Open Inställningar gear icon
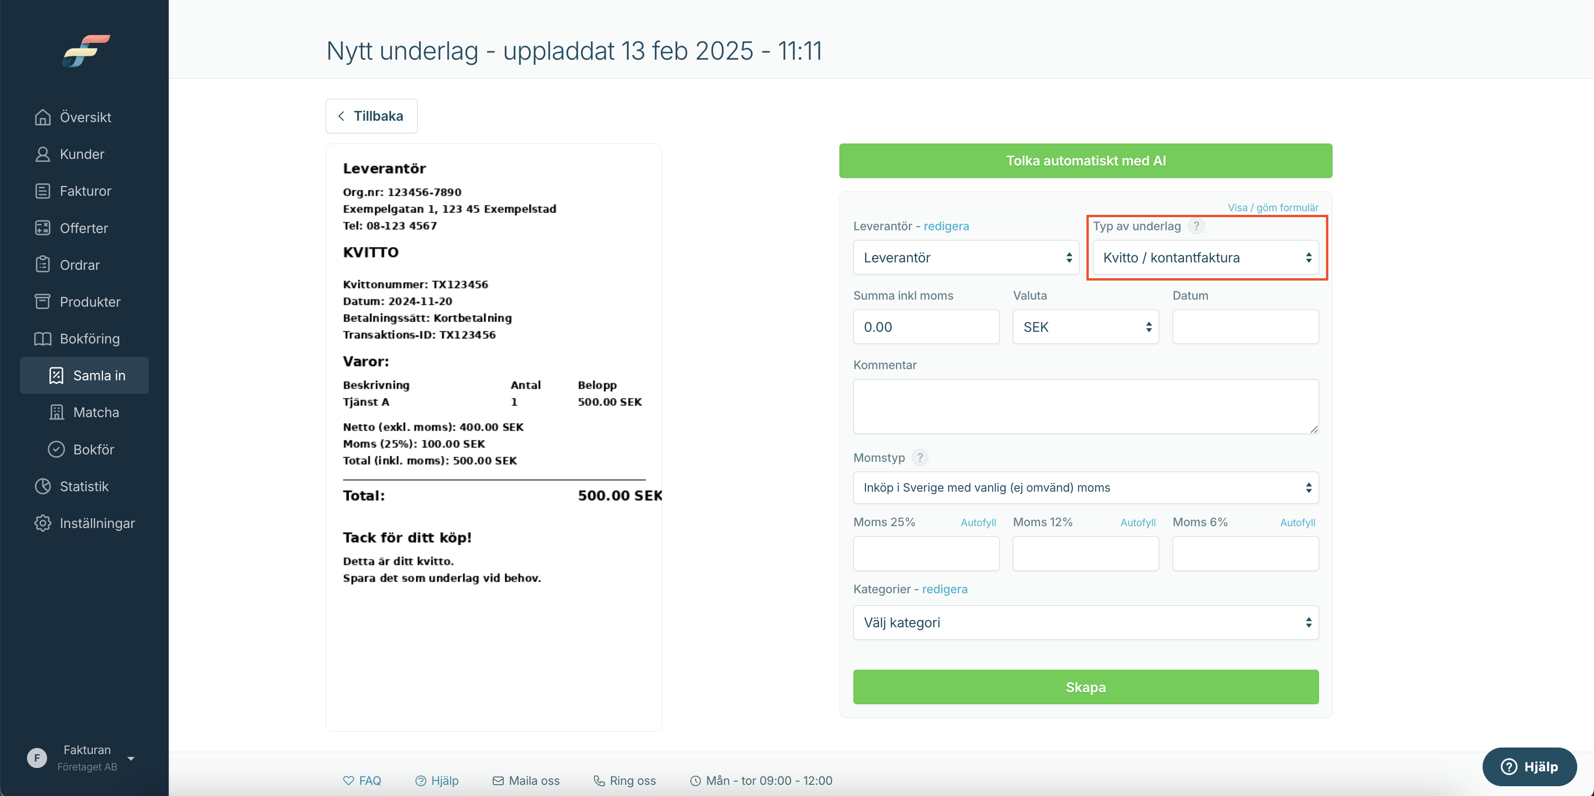 click(x=43, y=523)
